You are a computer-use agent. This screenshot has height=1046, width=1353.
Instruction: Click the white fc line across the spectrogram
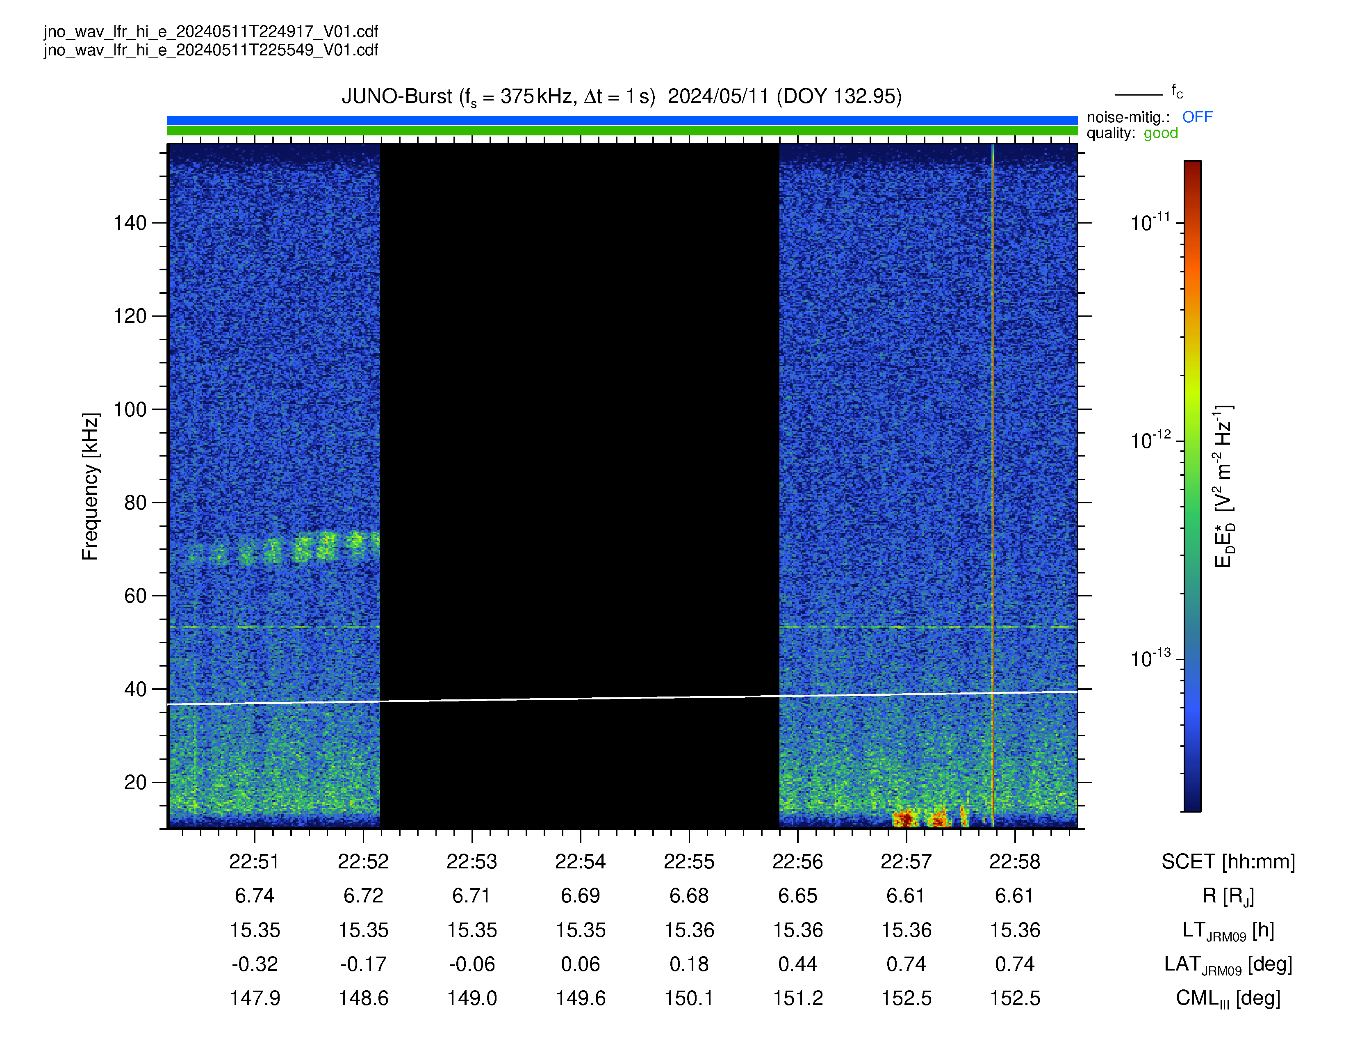coord(622,698)
